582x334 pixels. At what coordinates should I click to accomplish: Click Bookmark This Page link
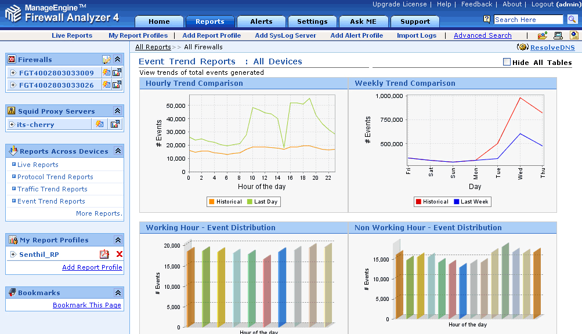87,305
